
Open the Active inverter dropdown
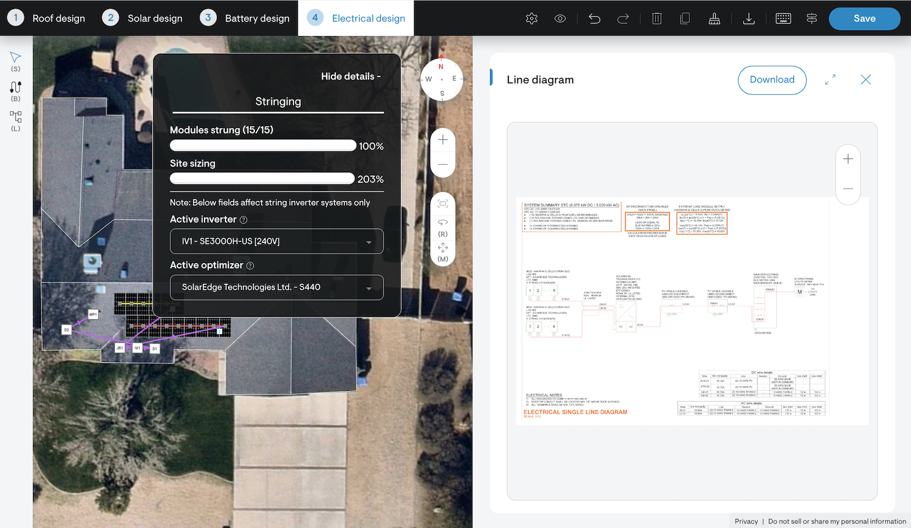pos(277,241)
